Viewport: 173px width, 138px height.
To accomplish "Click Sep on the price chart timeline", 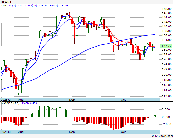I will click(x=72, y=100).
